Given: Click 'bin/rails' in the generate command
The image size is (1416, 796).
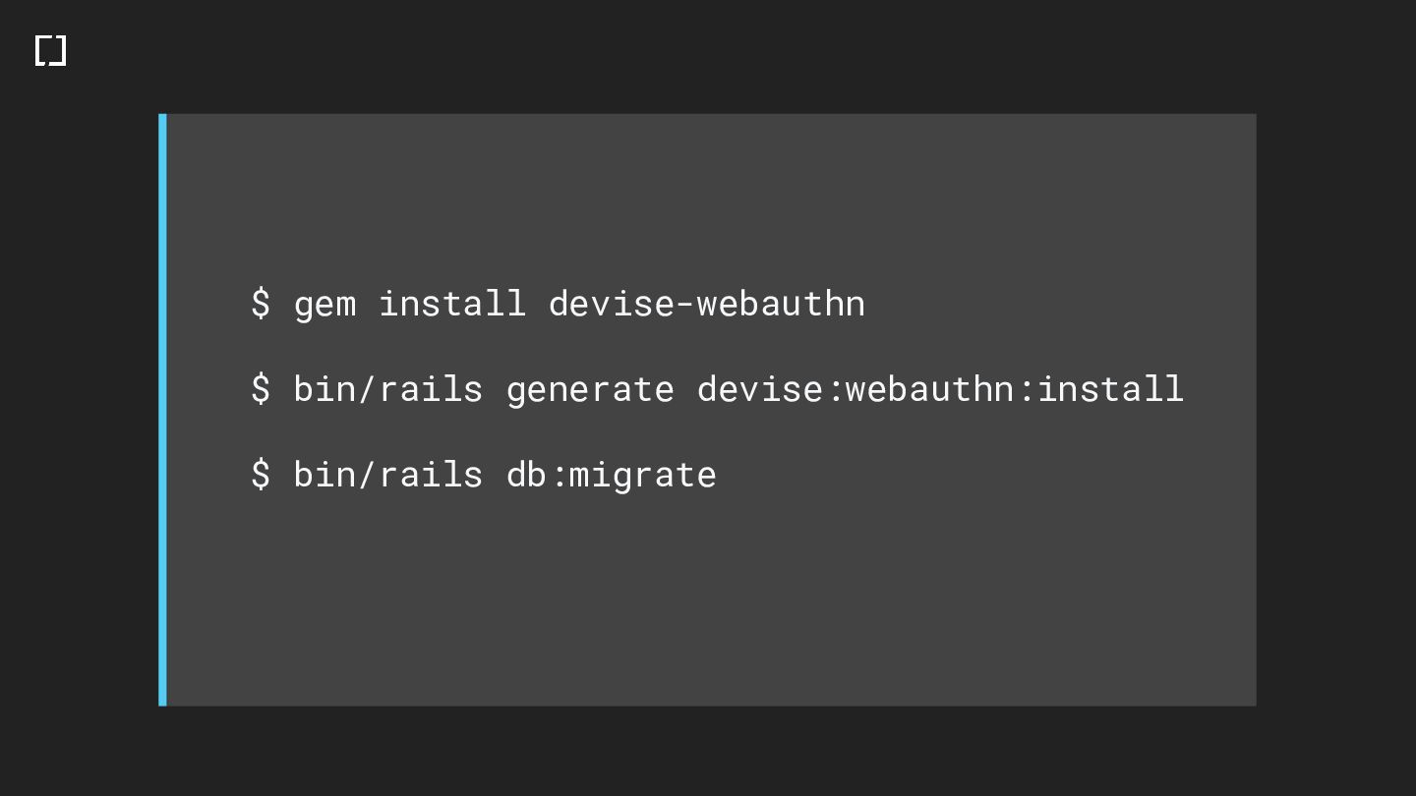Looking at the screenshot, I should point(388,388).
